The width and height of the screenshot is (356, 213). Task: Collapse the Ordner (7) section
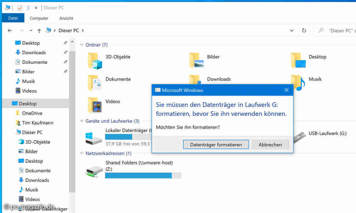[x=82, y=45]
